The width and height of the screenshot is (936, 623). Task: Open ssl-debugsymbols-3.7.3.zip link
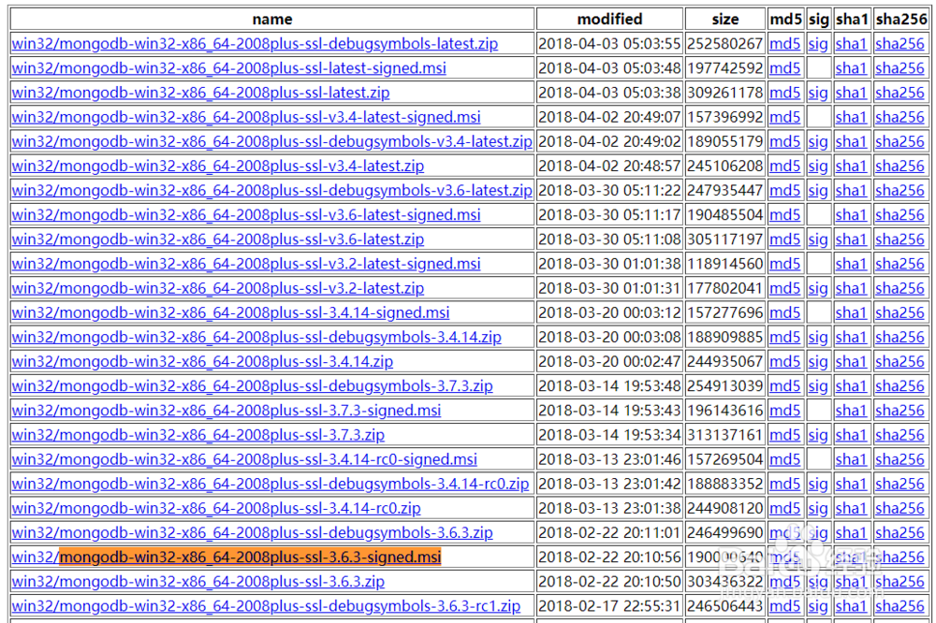(x=252, y=386)
